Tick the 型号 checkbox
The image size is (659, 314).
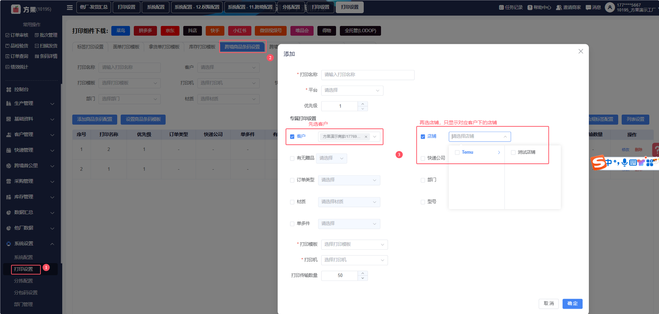coord(423,202)
